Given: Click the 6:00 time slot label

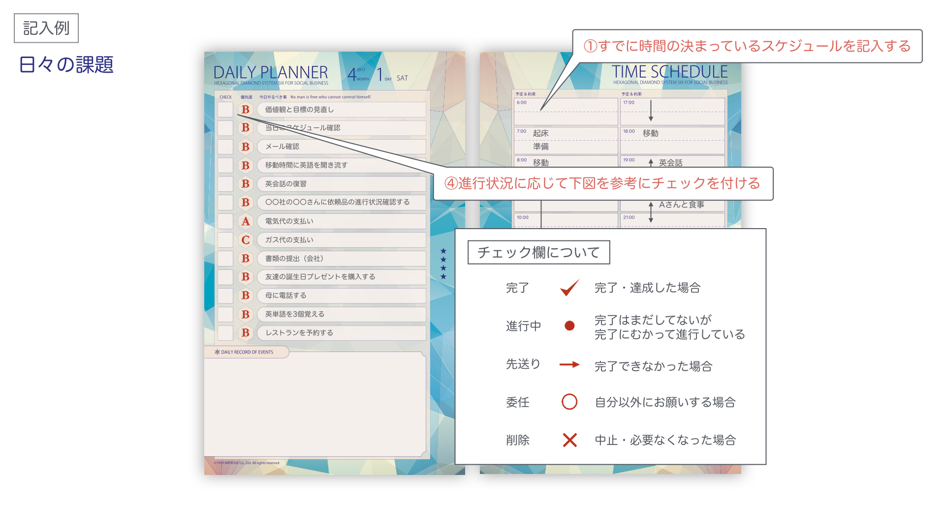Looking at the screenshot, I should click(x=522, y=103).
